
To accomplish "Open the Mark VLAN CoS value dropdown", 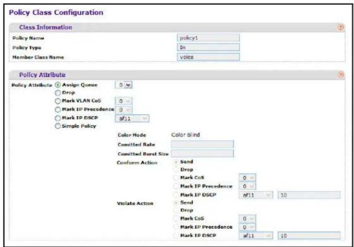I will pos(124,101).
